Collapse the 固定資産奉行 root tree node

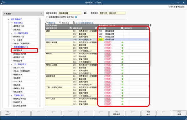pyautogui.click(x=9, y=19)
